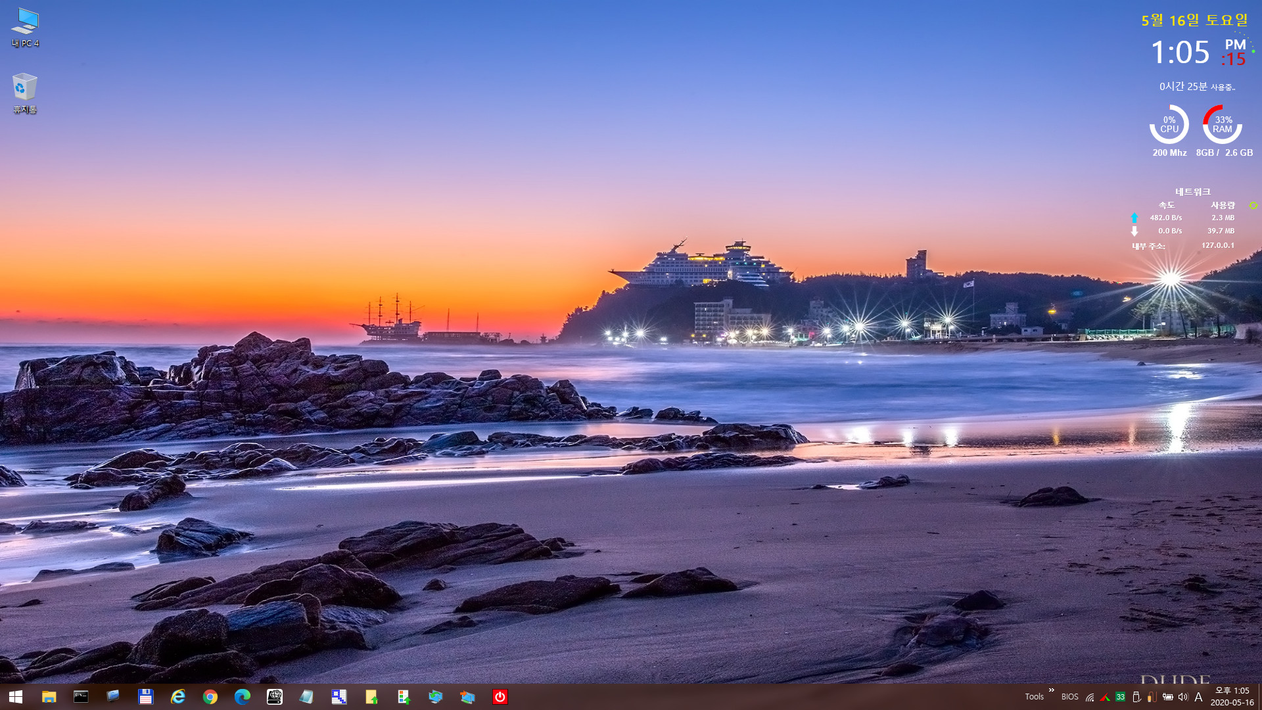Open the Wi-Fi network tray icon
Image resolution: width=1262 pixels, height=710 pixels.
tap(1090, 697)
